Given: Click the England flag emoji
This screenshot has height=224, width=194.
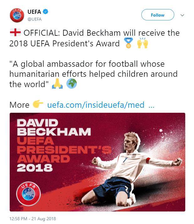Looking at the screenshot, I should coord(15,33).
